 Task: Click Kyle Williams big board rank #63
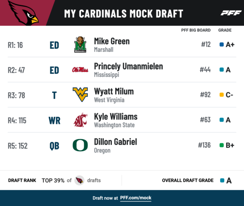(205, 120)
